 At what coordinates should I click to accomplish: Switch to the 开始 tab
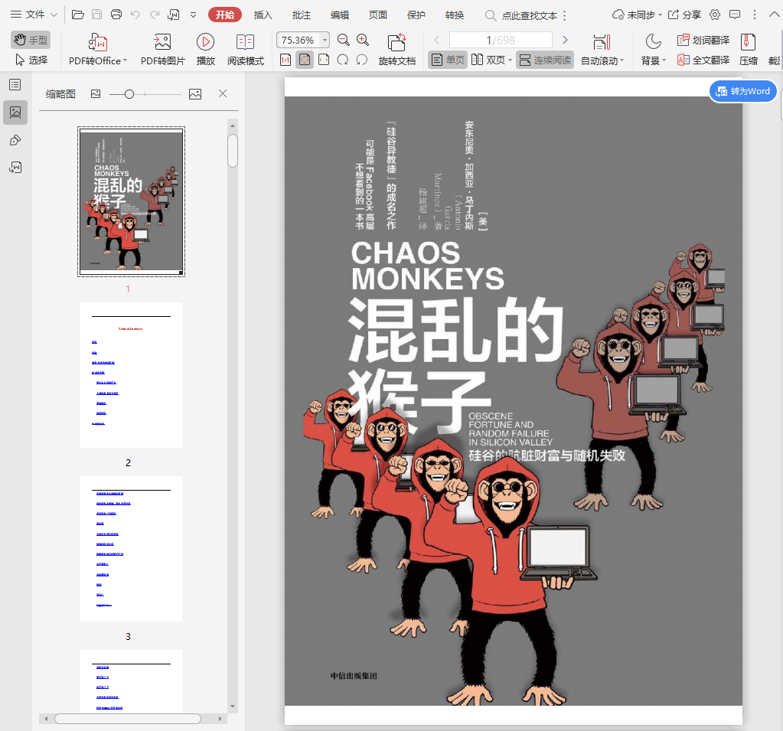[x=225, y=15]
